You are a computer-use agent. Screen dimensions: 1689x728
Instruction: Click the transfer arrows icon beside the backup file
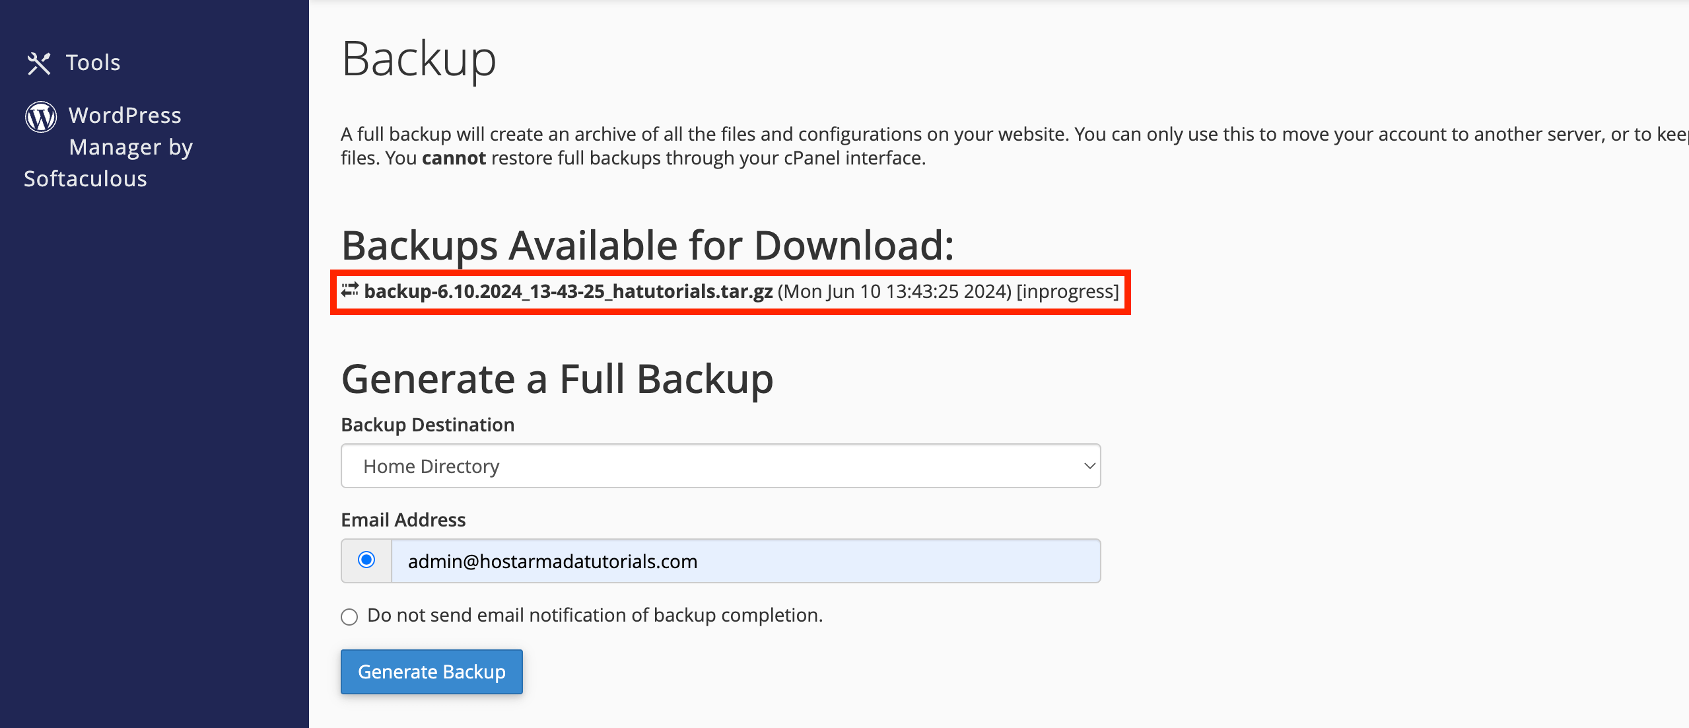[x=350, y=291]
